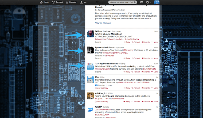Reply to William Lockhart's tweet
203x118 pixels.
[x=127, y=42]
